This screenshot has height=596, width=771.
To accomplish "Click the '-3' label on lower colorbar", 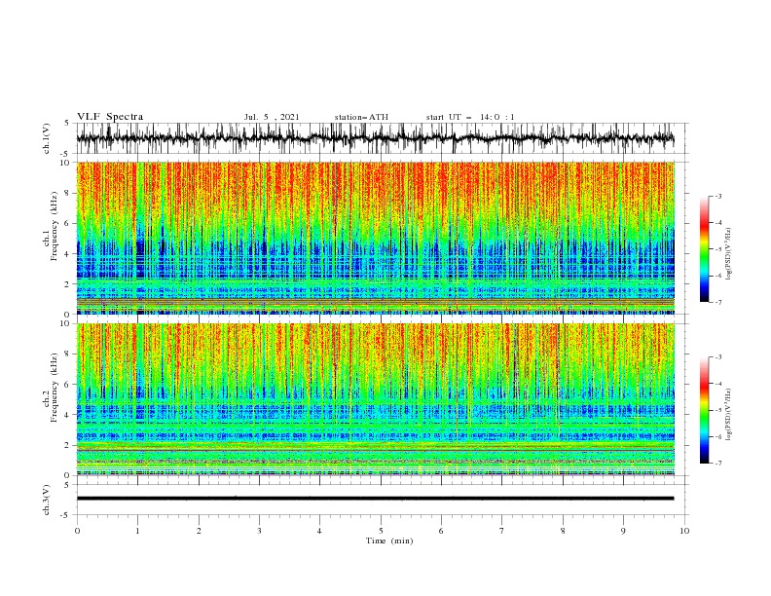I will click(x=717, y=357).
